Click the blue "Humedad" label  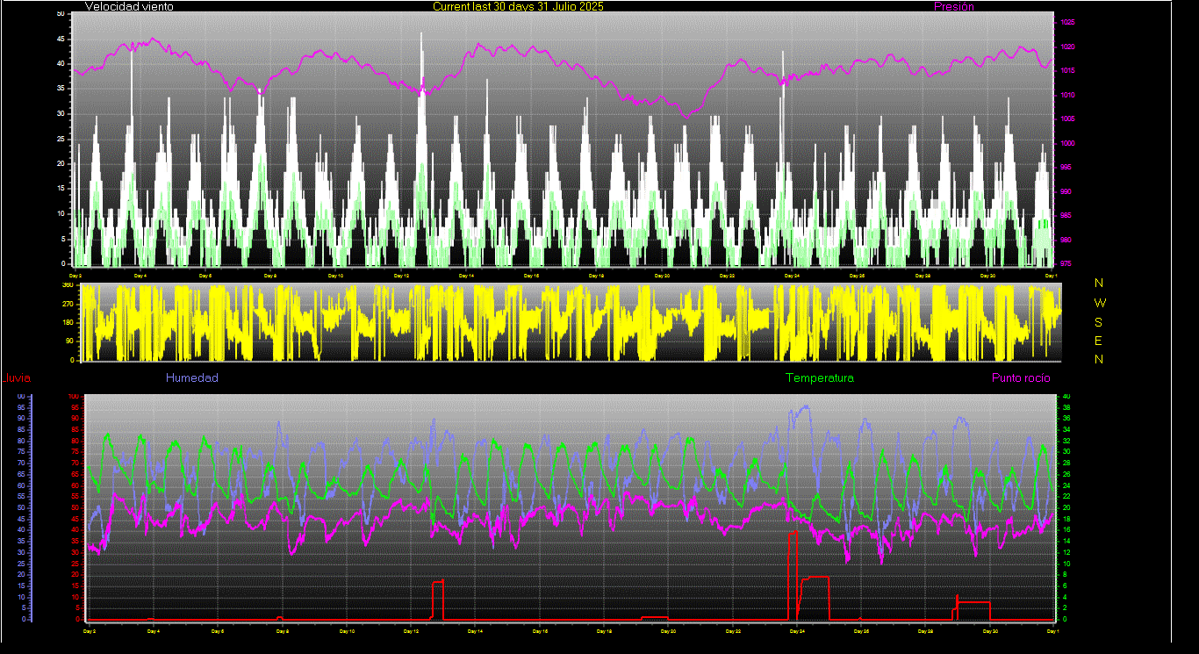(192, 378)
